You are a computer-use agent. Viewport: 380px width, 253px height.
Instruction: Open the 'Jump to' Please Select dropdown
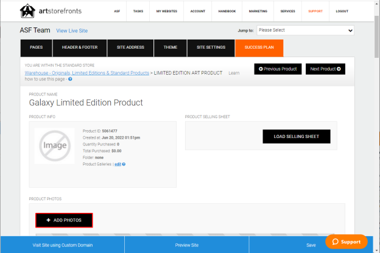pyautogui.click(x=305, y=30)
